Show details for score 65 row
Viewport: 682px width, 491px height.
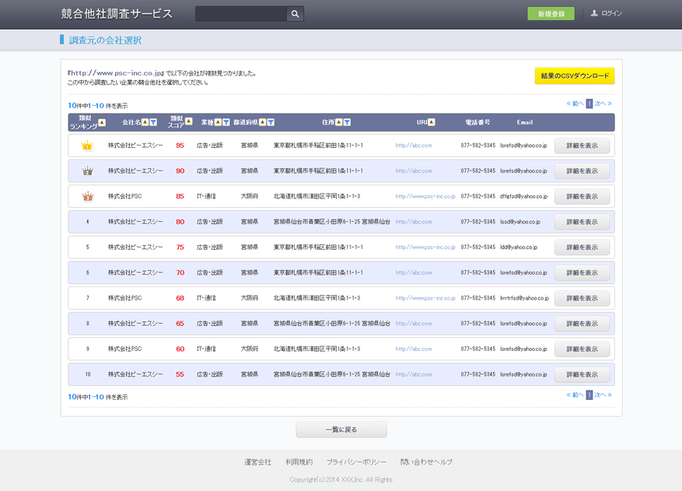[x=582, y=324]
